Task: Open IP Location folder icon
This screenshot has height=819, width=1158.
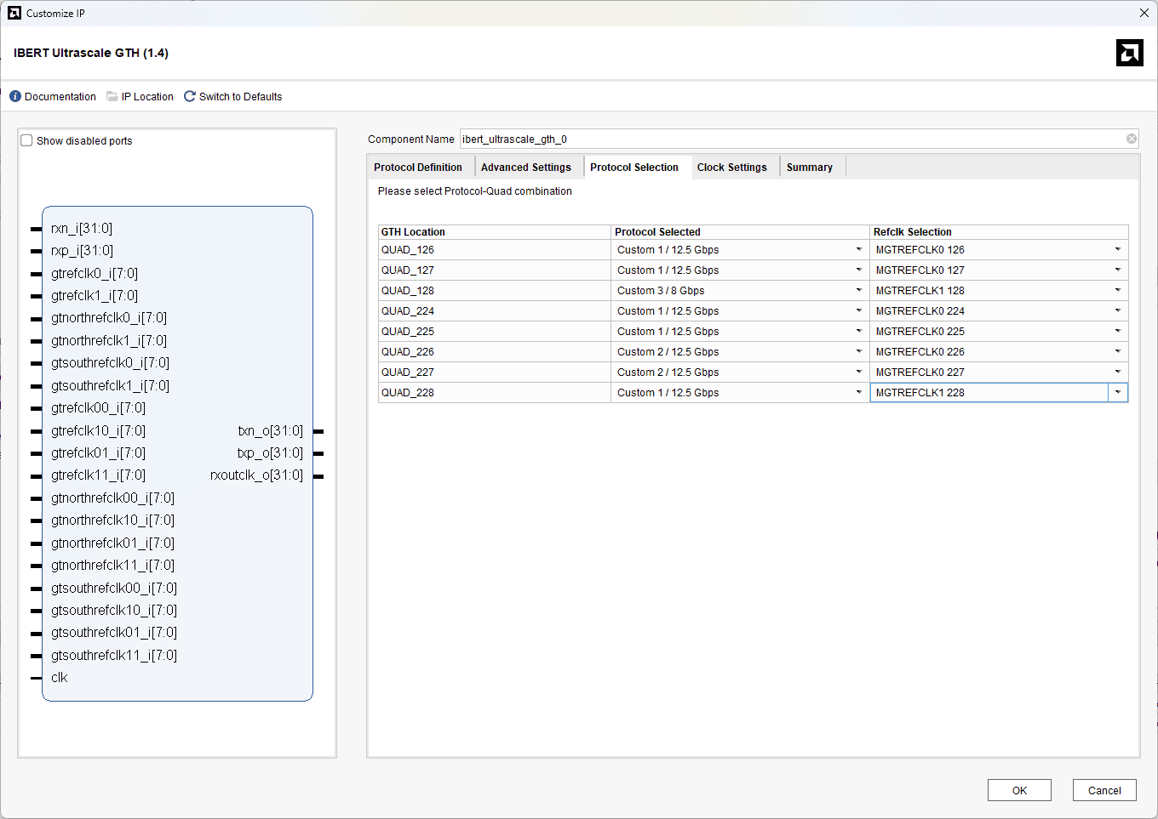Action: click(x=112, y=97)
